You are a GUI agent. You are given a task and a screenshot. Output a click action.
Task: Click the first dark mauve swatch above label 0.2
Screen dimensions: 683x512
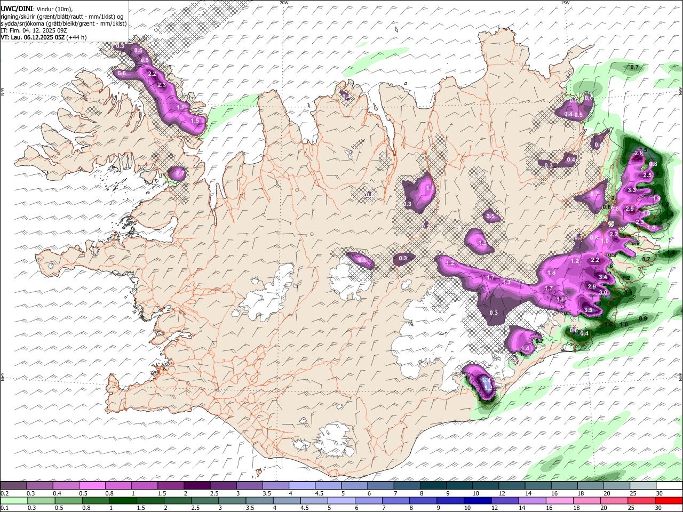(x=13, y=486)
